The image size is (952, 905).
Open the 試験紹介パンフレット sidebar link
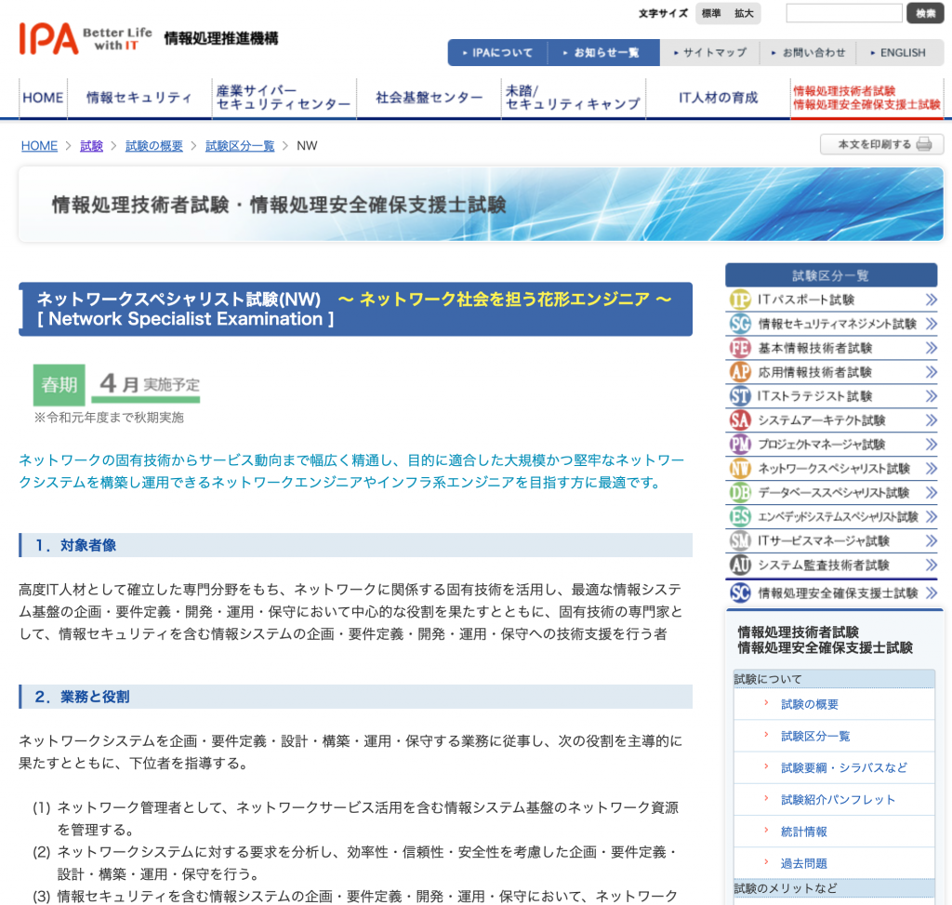838,800
